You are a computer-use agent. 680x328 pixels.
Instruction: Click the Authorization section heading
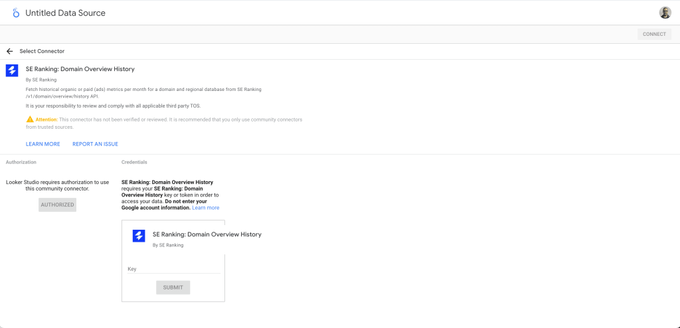click(21, 162)
